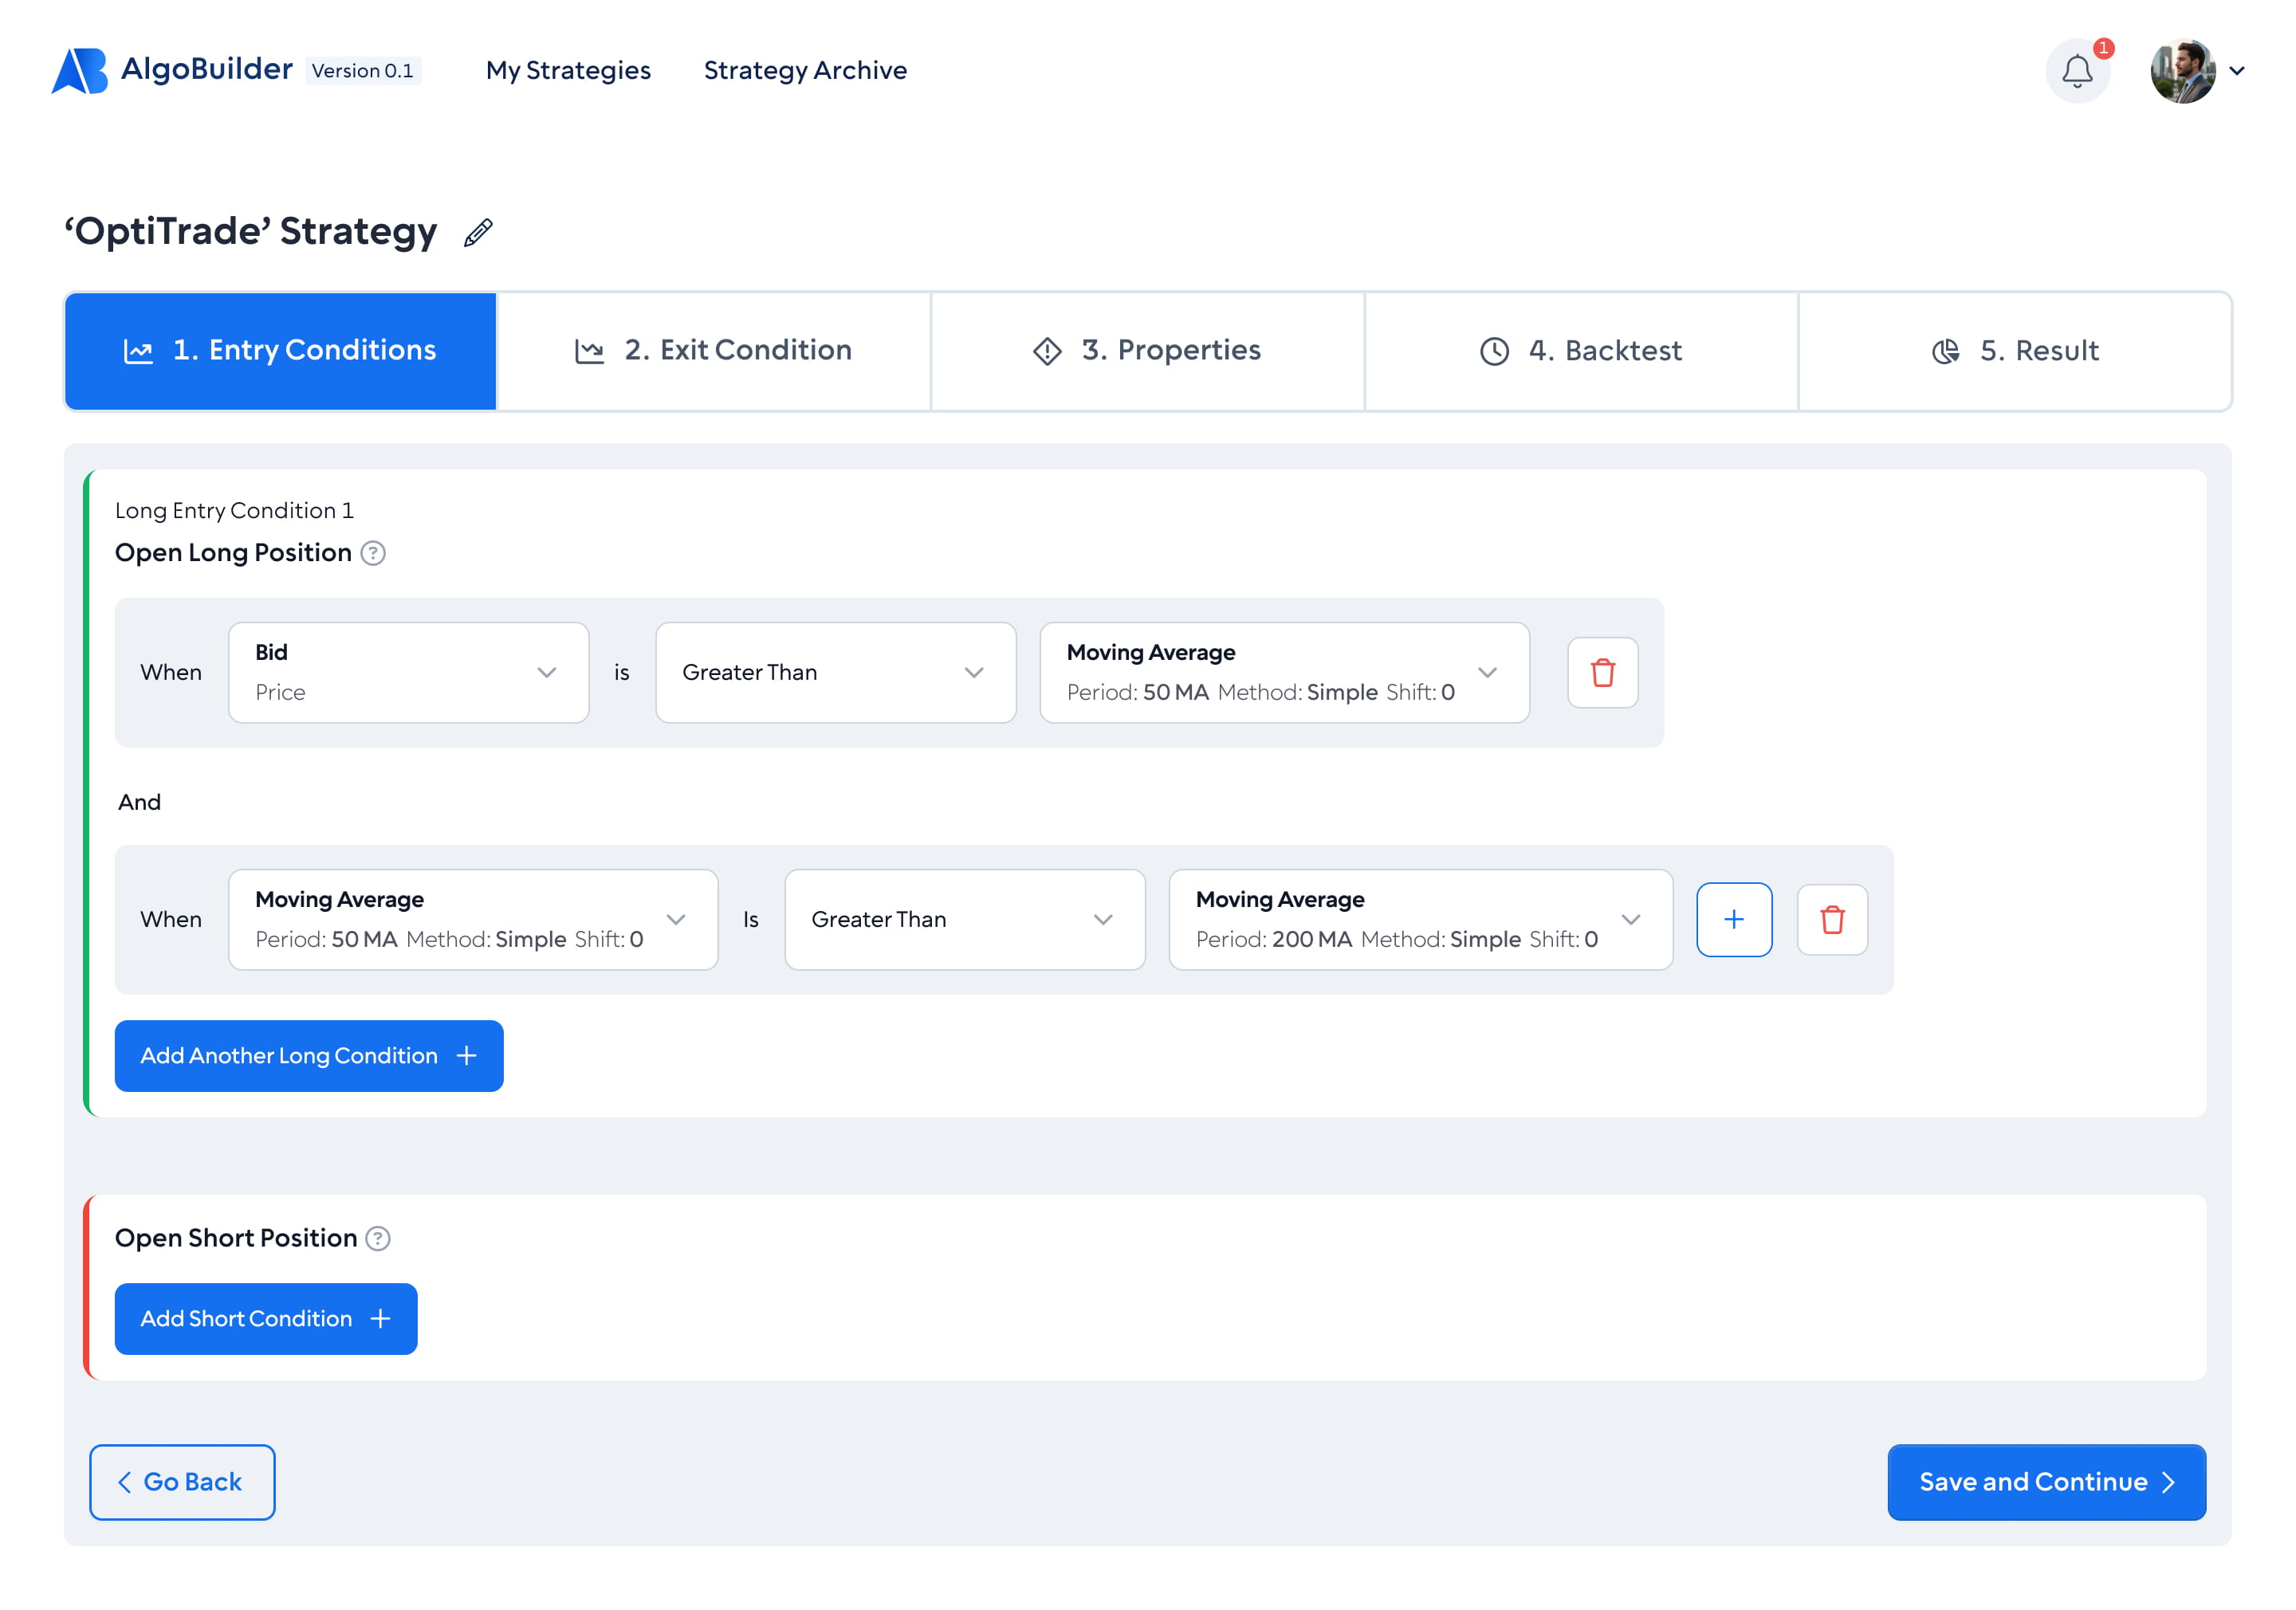
Task: Open the Open Short Position help tooltip
Action: tap(377, 1238)
